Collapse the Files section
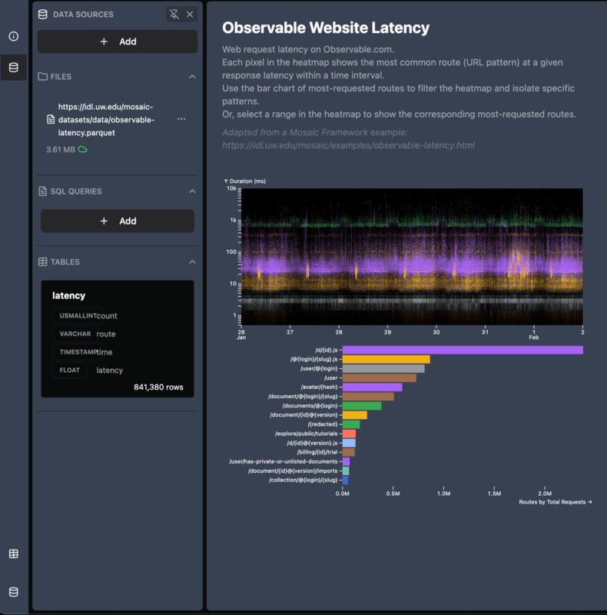607x615 pixels. [x=192, y=76]
